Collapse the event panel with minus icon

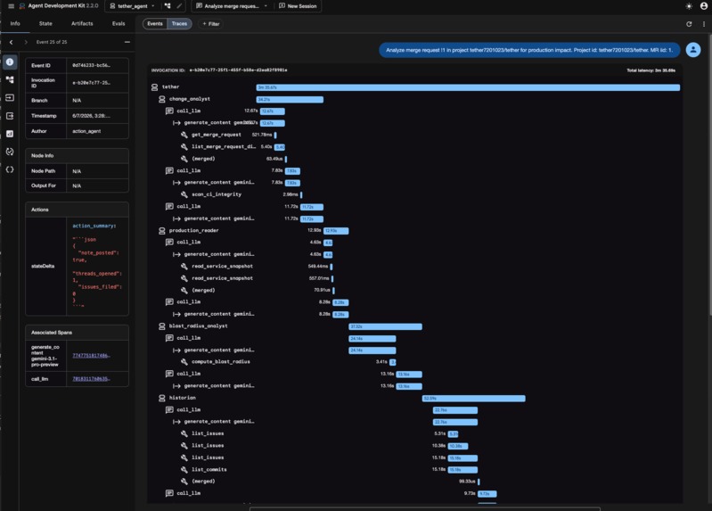tap(127, 42)
